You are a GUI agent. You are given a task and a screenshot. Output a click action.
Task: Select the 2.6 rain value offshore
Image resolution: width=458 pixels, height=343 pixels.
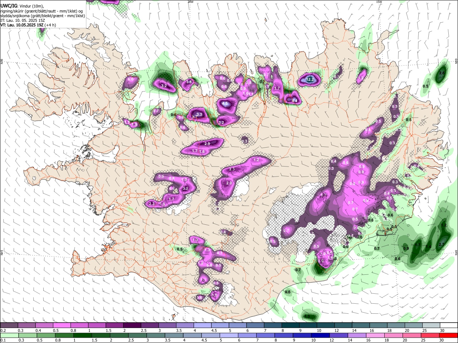click(x=442, y=73)
